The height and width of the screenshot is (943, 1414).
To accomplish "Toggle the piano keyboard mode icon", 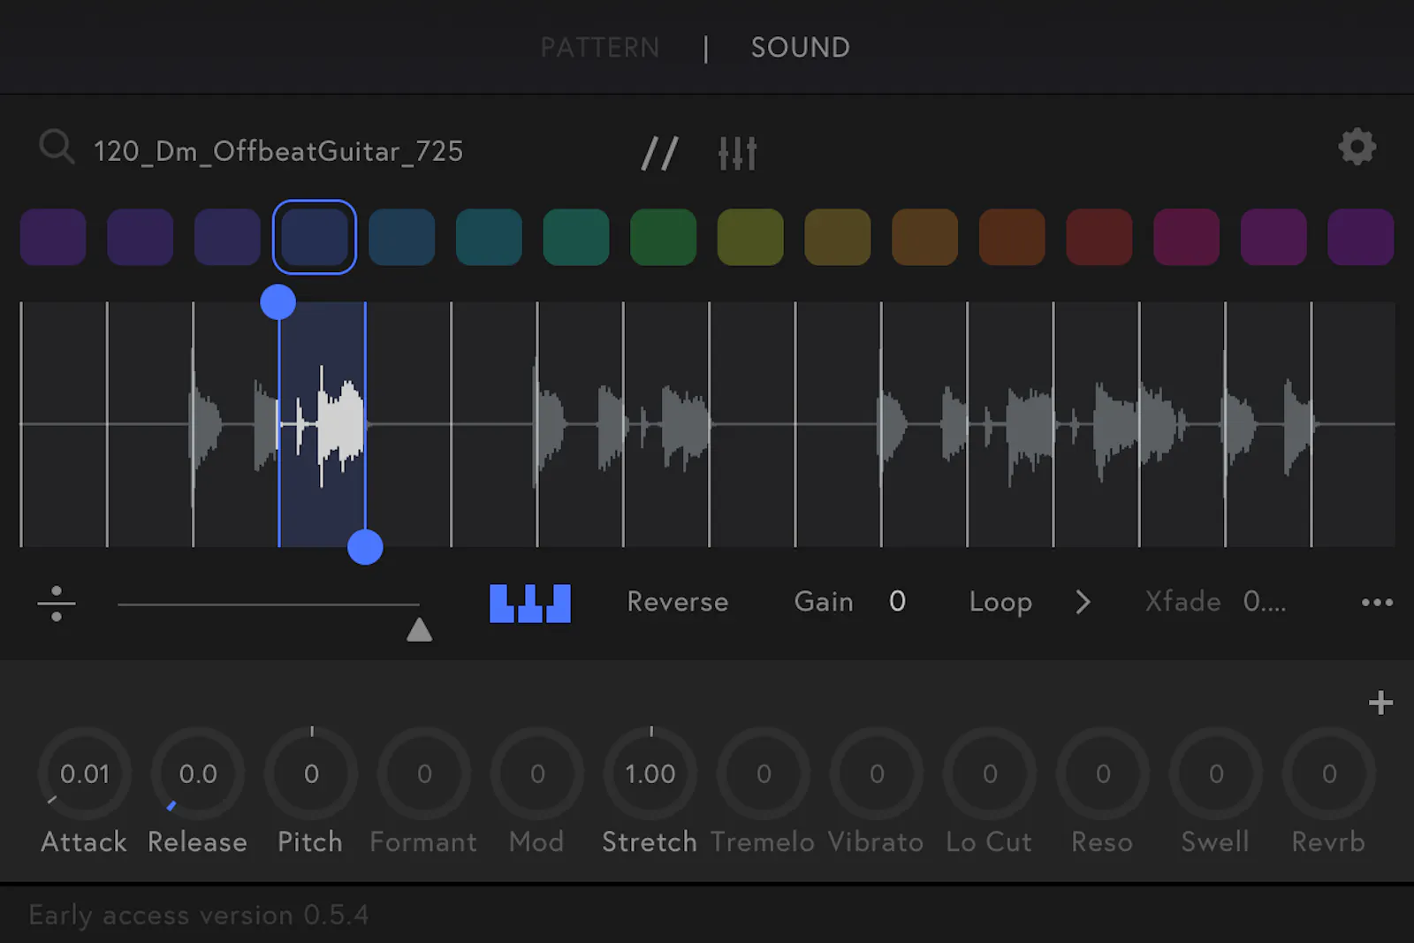I will (530, 604).
